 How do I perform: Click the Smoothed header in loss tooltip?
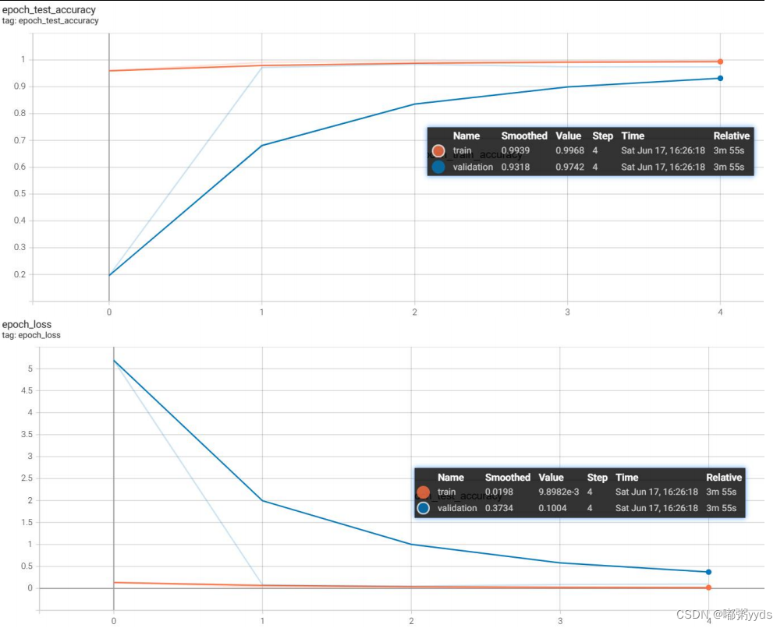coord(508,478)
